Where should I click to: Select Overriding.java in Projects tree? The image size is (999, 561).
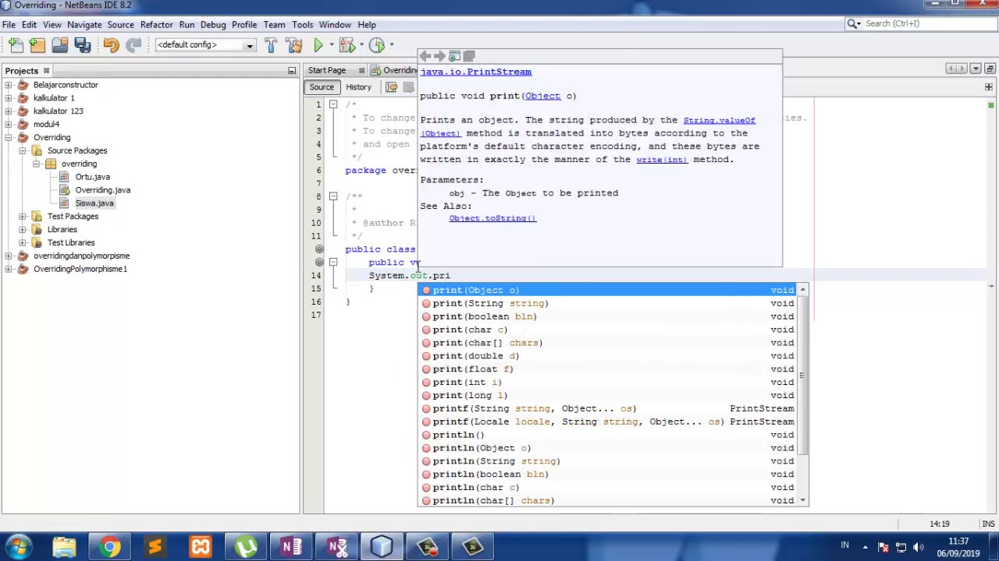(x=103, y=190)
